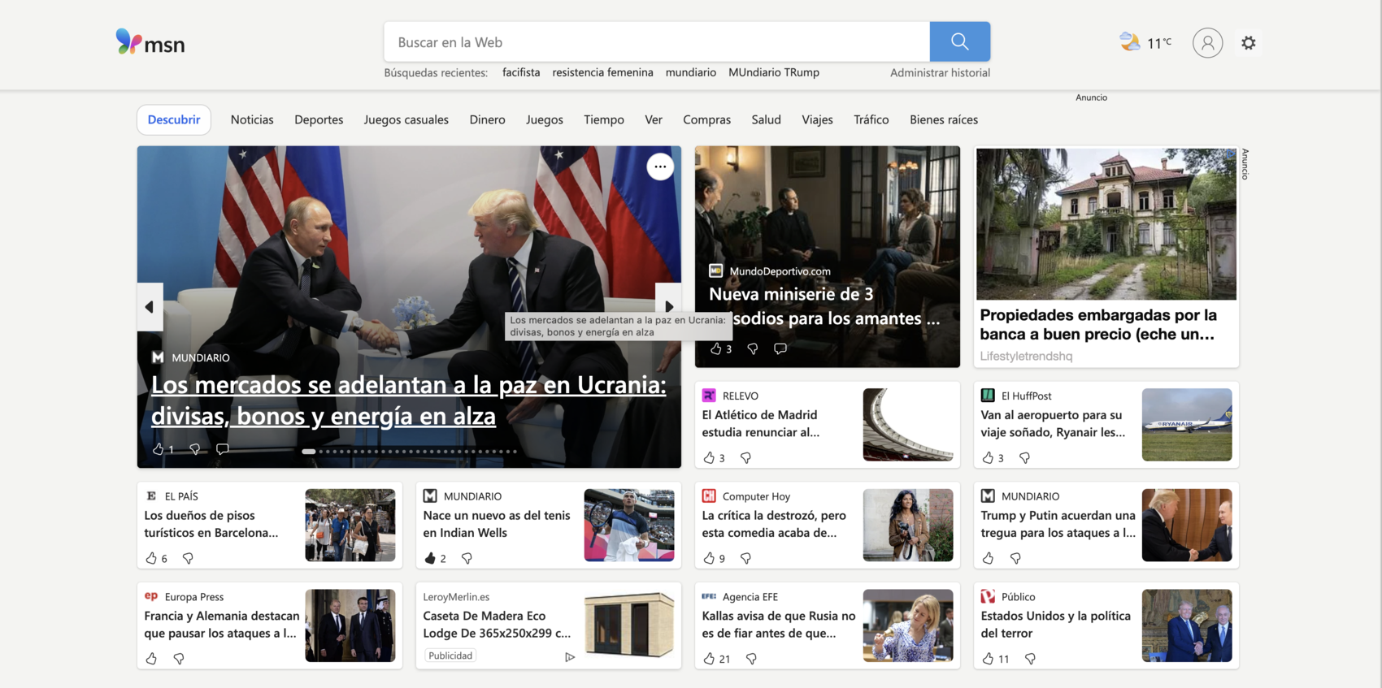This screenshot has height=688, width=1382.
Task: Open the settings gear icon
Action: (1249, 42)
